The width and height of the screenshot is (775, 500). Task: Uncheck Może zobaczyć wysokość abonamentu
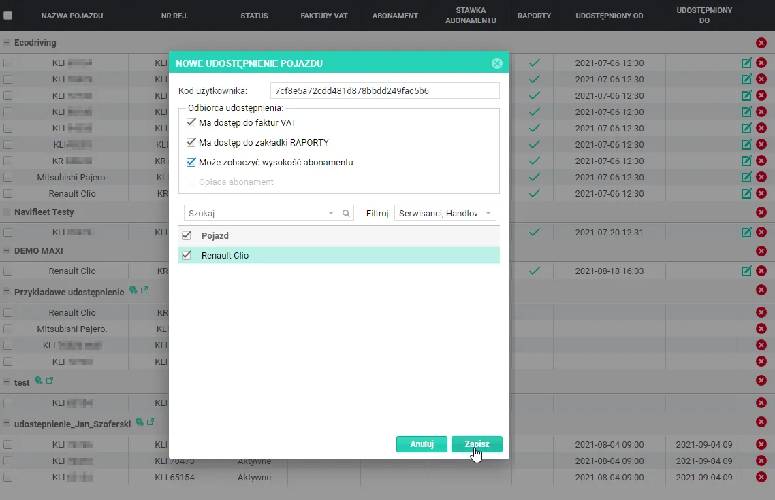click(x=191, y=162)
